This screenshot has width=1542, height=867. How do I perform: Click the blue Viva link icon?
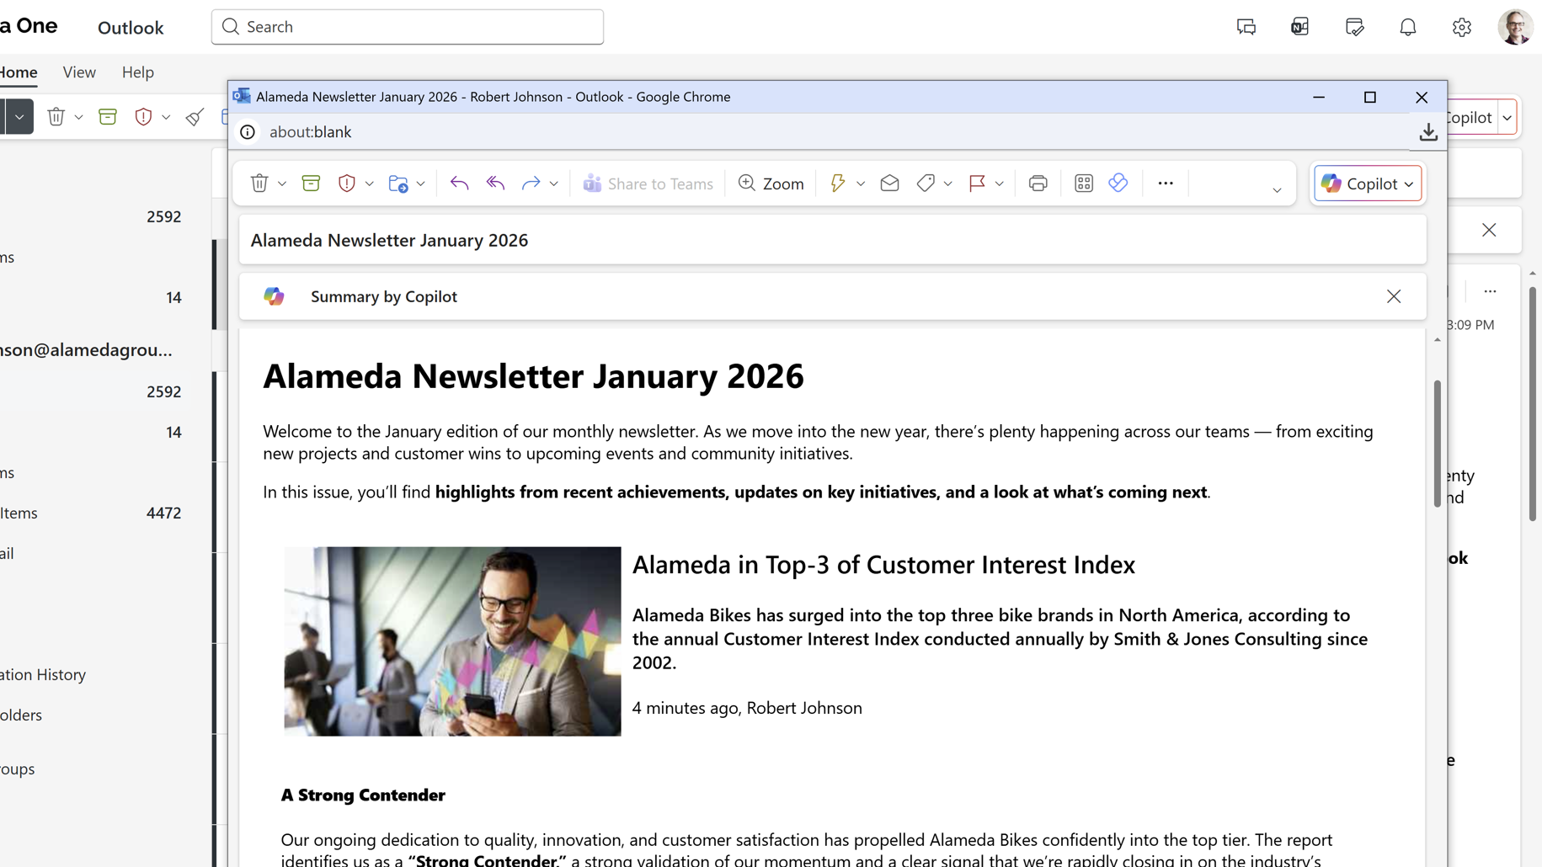click(1118, 183)
